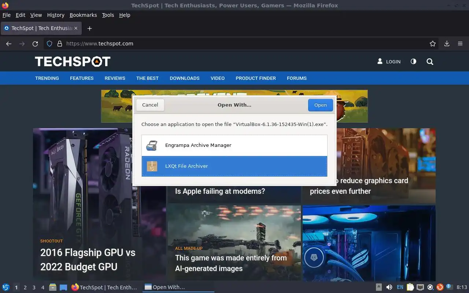Open the Is Apple failing at modems article
This screenshot has width=469, height=293.
click(220, 191)
